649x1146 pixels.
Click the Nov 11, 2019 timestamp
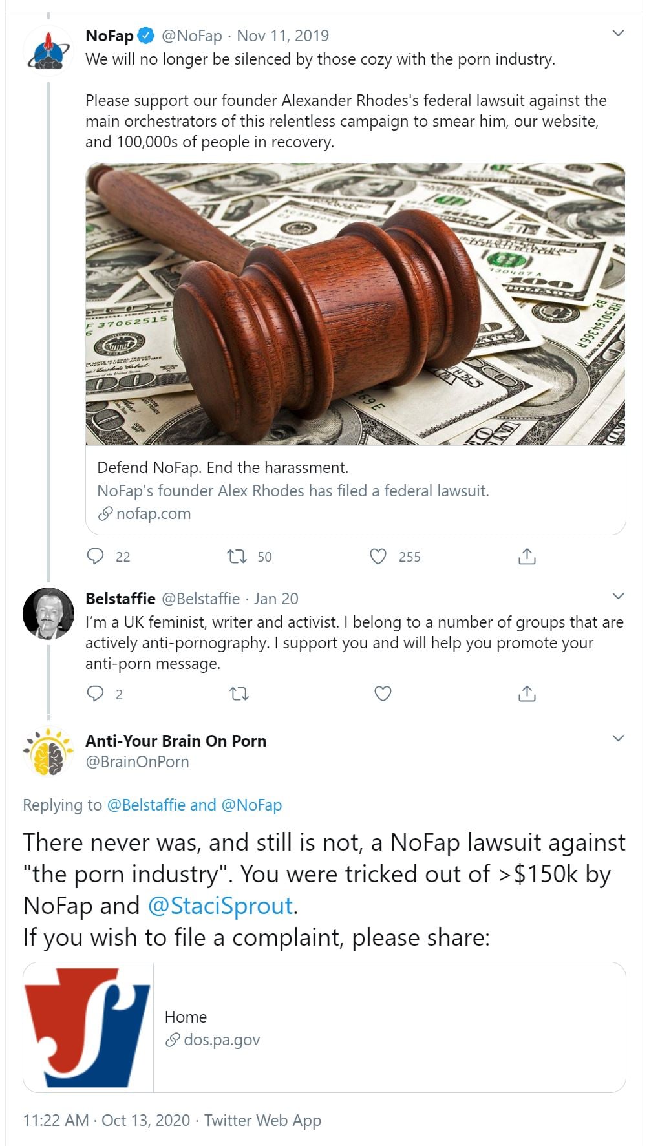pyautogui.click(x=283, y=36)
